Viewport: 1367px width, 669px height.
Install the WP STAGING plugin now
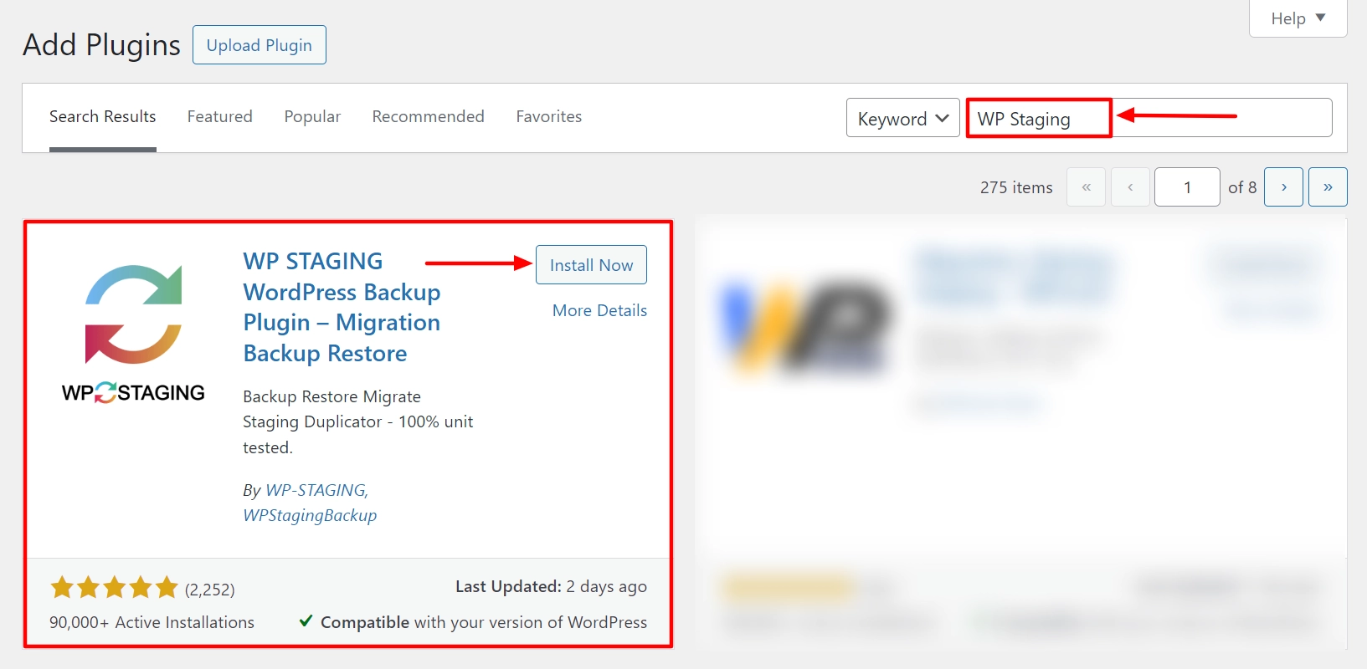point(591,264)
